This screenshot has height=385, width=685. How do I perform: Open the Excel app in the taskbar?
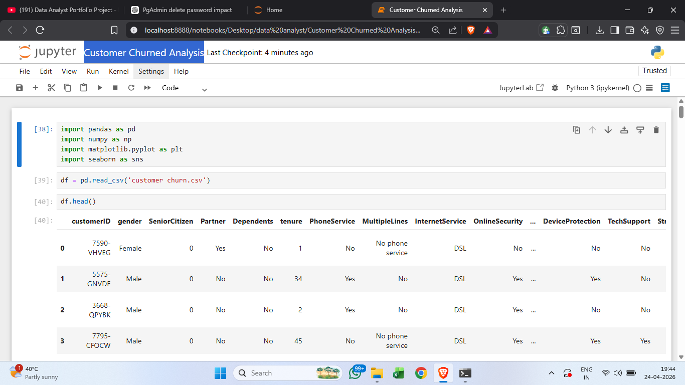click(x=399, y=373)
